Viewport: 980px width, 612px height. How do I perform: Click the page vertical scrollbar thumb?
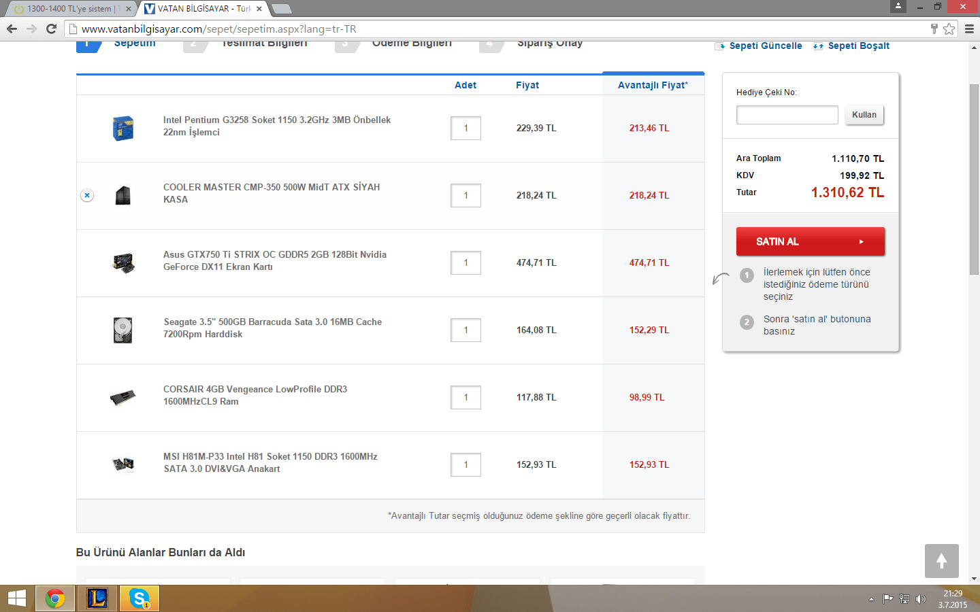coord(974,180)
